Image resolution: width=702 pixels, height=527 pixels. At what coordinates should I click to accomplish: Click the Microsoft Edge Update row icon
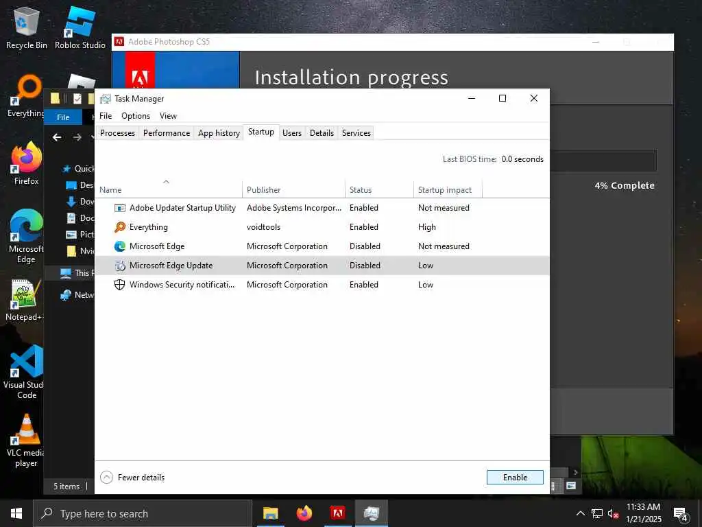click(119, 266)
